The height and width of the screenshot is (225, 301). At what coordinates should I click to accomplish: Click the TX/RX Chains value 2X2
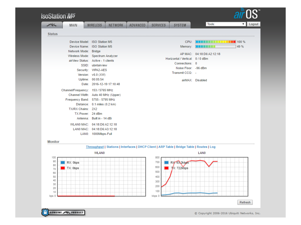coord(94,109)
